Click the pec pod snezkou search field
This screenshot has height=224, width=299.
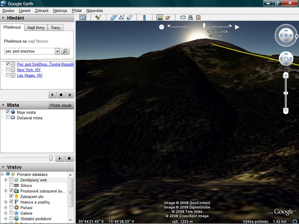pyautogui.click(x=30, y=51)
